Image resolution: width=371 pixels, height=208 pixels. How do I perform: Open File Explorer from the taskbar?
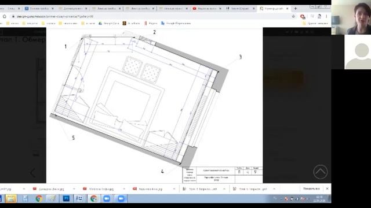point(11,199)
